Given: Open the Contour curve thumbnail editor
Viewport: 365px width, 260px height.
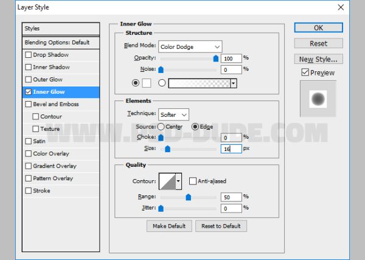Looking at the screenshot, I should coord(167,181).
